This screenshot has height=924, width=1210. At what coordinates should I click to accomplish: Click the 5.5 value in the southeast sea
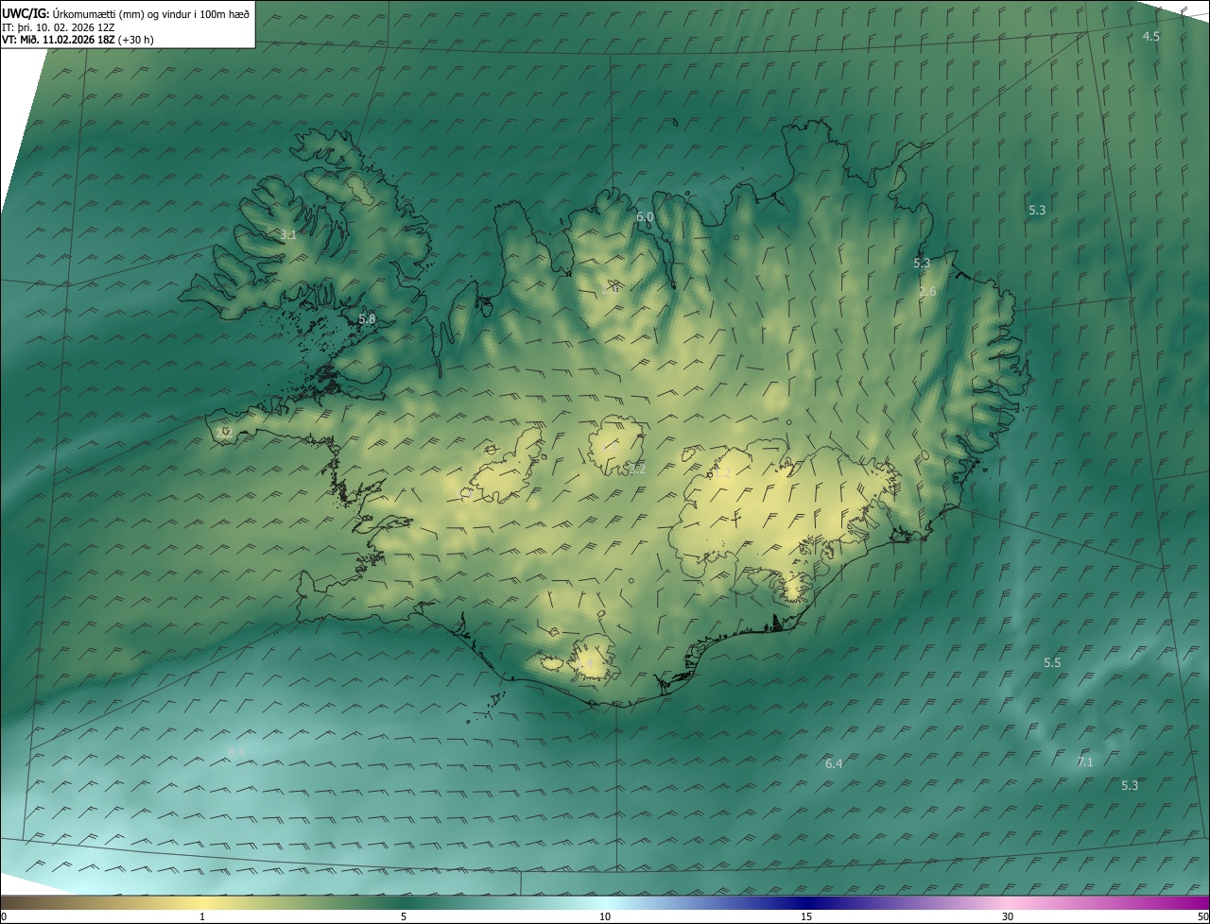pyautogui.click(x=1052, y=663)
